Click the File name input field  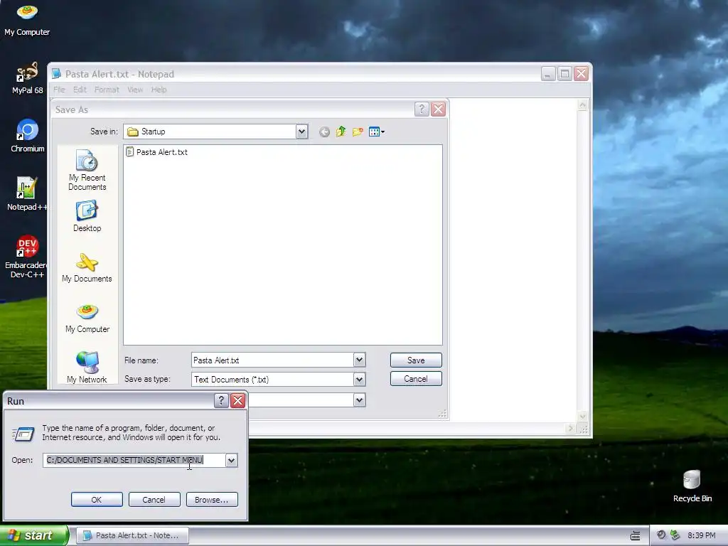[272, 360]
